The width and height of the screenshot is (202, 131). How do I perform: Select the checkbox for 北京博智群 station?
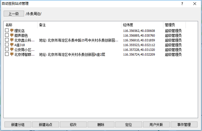tap(7, 54)
